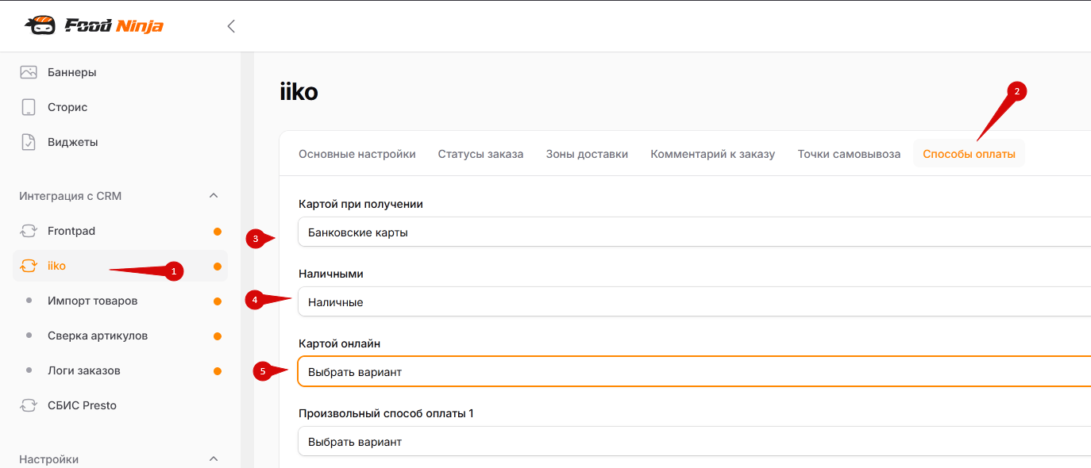Open the Наличными dropdown
Viewport: 1091px width, 468px height.
pos(694,301)
